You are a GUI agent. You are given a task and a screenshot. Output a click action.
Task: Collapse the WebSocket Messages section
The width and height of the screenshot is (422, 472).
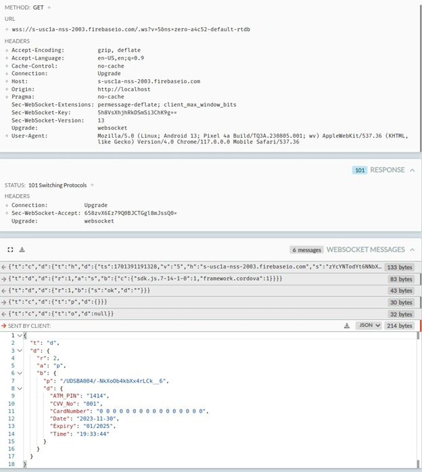coord(412,250)
